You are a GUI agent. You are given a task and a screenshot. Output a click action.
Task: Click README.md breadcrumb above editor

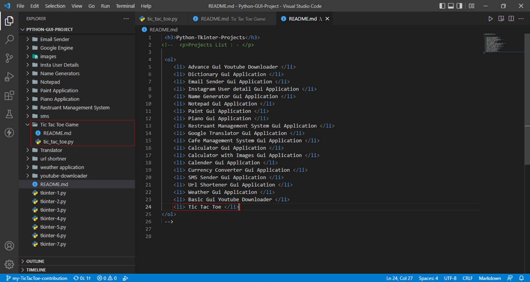(163, 30)
